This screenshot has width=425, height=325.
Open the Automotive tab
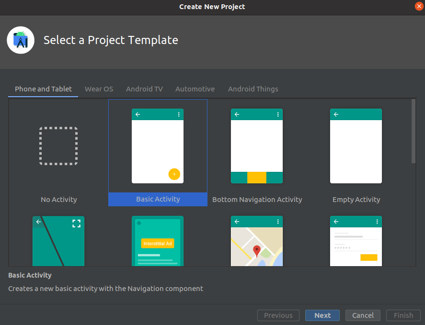[x=195, y=89]
